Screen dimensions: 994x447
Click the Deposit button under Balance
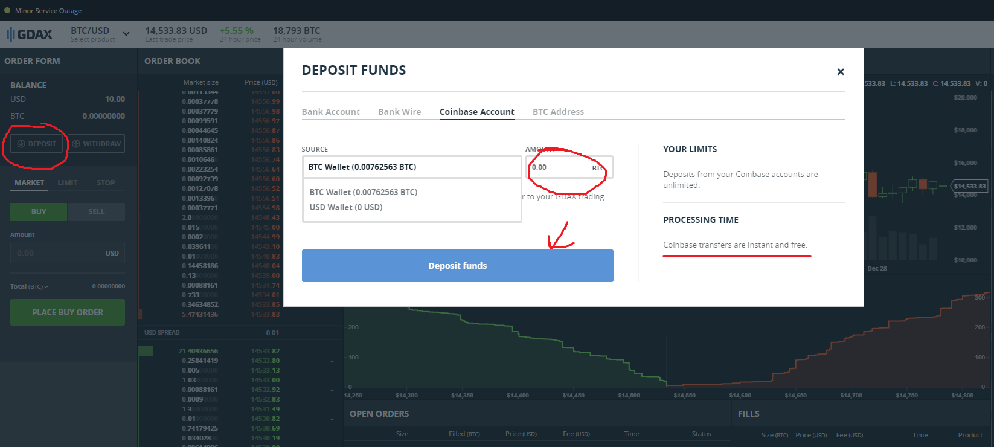click(36, 144)
